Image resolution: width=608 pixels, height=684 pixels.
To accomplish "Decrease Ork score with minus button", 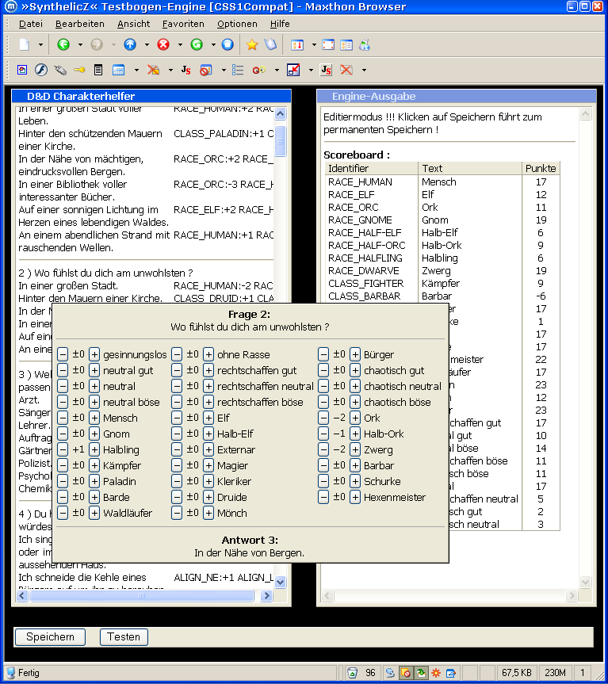I will tap(323, 418).
